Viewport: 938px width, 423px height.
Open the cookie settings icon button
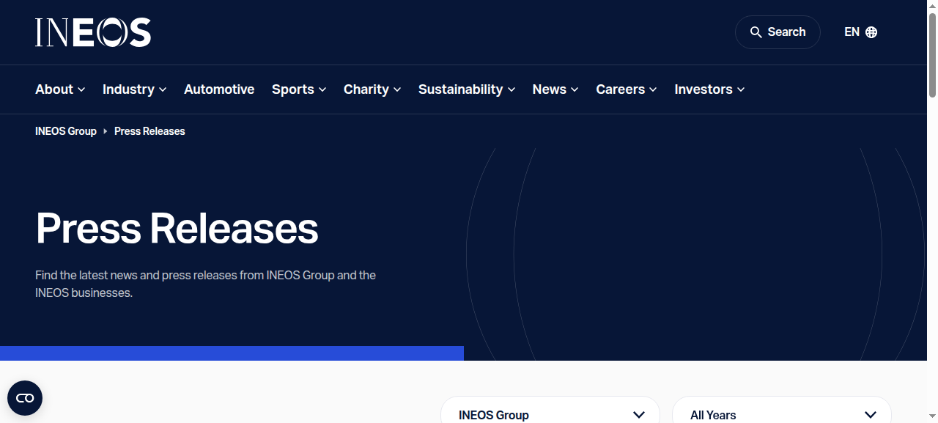(x=25, y=398)
